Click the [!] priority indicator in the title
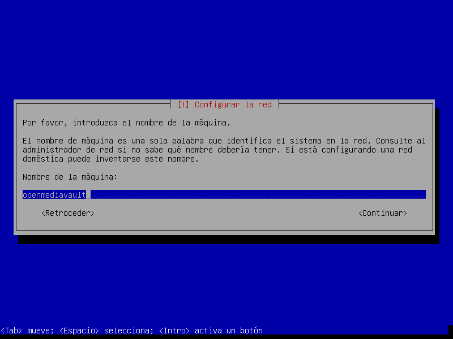This screenshot has height=339, width=453. point(183,105)
